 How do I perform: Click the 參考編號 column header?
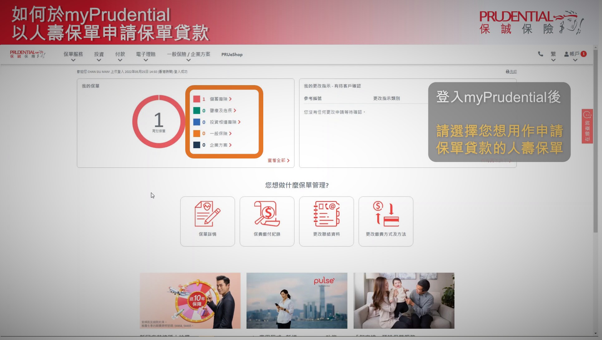313,98
